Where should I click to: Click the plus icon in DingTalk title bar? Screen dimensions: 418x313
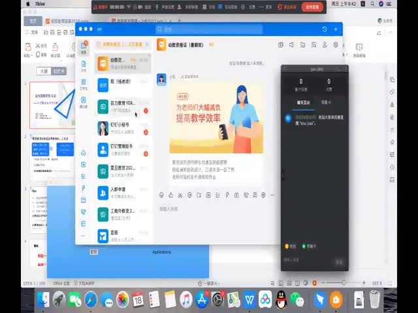[x=336, y=29]
